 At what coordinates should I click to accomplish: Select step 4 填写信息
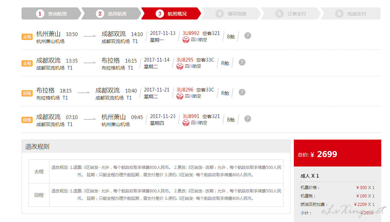(231, 13)
